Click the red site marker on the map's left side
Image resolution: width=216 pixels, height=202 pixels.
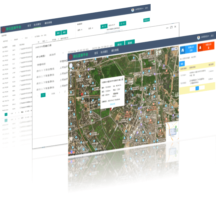[x=82, y=94]
